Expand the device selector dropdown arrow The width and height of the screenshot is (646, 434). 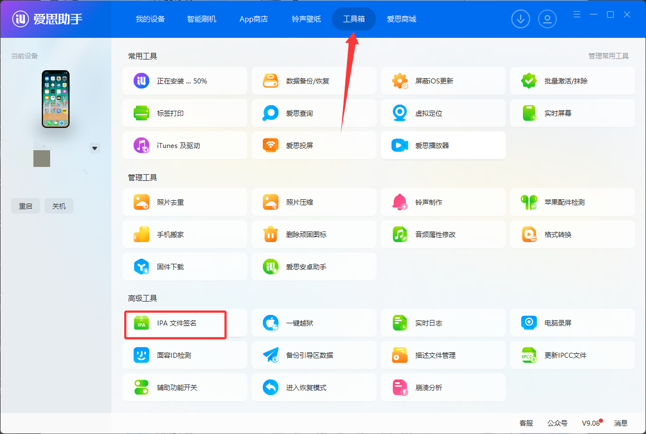pyautogui.click(x=95, y=148)
